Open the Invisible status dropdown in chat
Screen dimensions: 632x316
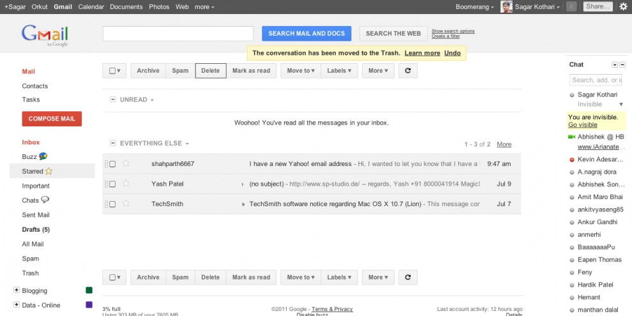point(621,105)
